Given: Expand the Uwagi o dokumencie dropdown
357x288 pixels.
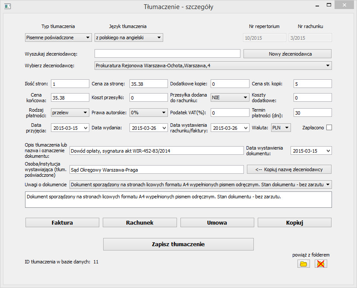Looking at the screenshot, I should (201, 185).
